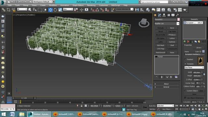Click the Noise modifier button
The width and height of the screenshot is (208, 117).
172,53
